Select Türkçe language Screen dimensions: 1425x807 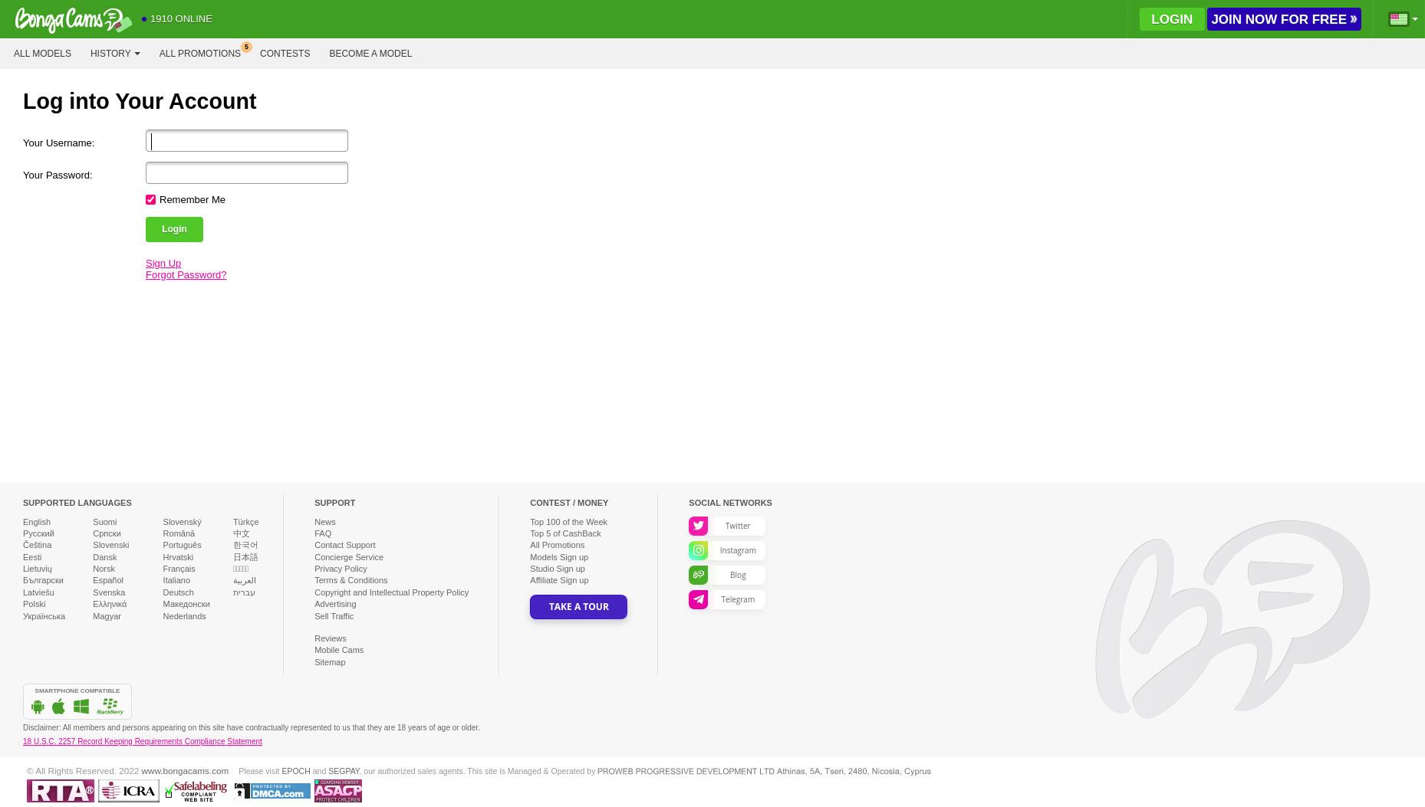click(x=245, y=522)
